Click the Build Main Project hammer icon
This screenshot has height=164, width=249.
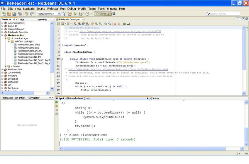[x=64, y=14]
